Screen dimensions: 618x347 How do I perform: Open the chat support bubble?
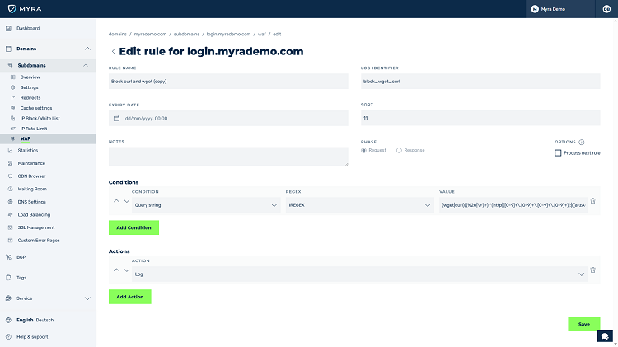[x=605, y=336]
